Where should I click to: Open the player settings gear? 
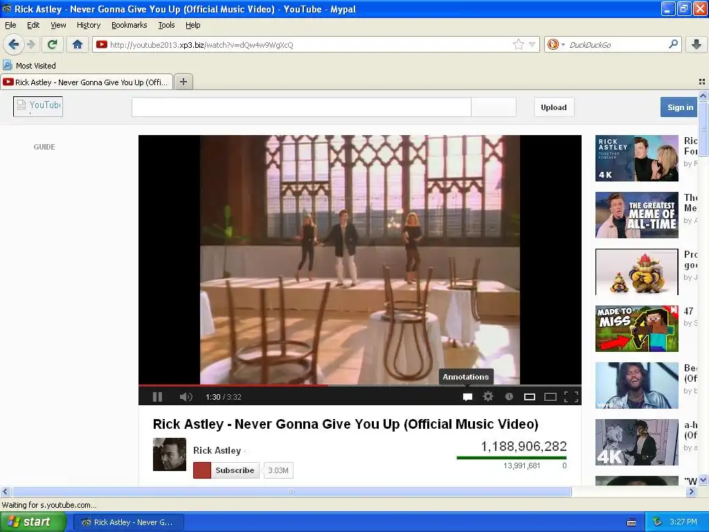(488, 396)
